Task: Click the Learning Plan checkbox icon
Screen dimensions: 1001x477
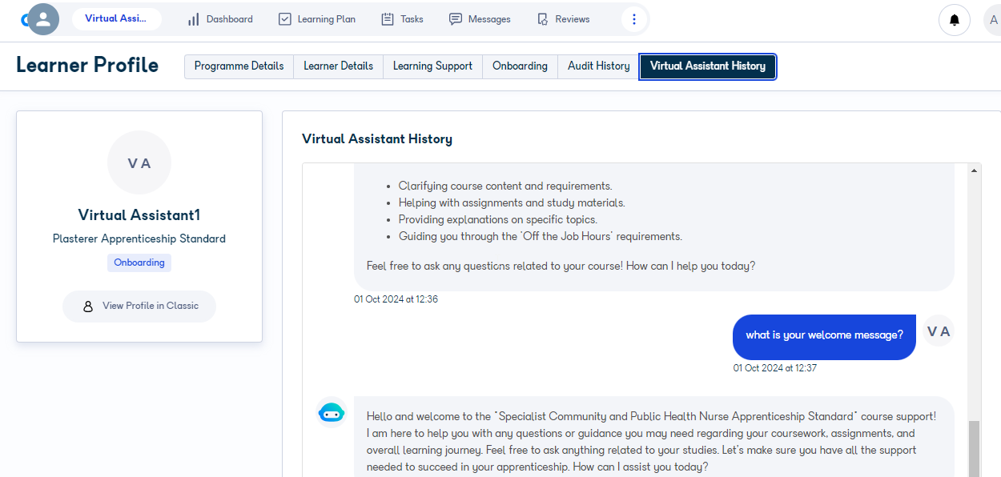Action: tap(284, 19)
